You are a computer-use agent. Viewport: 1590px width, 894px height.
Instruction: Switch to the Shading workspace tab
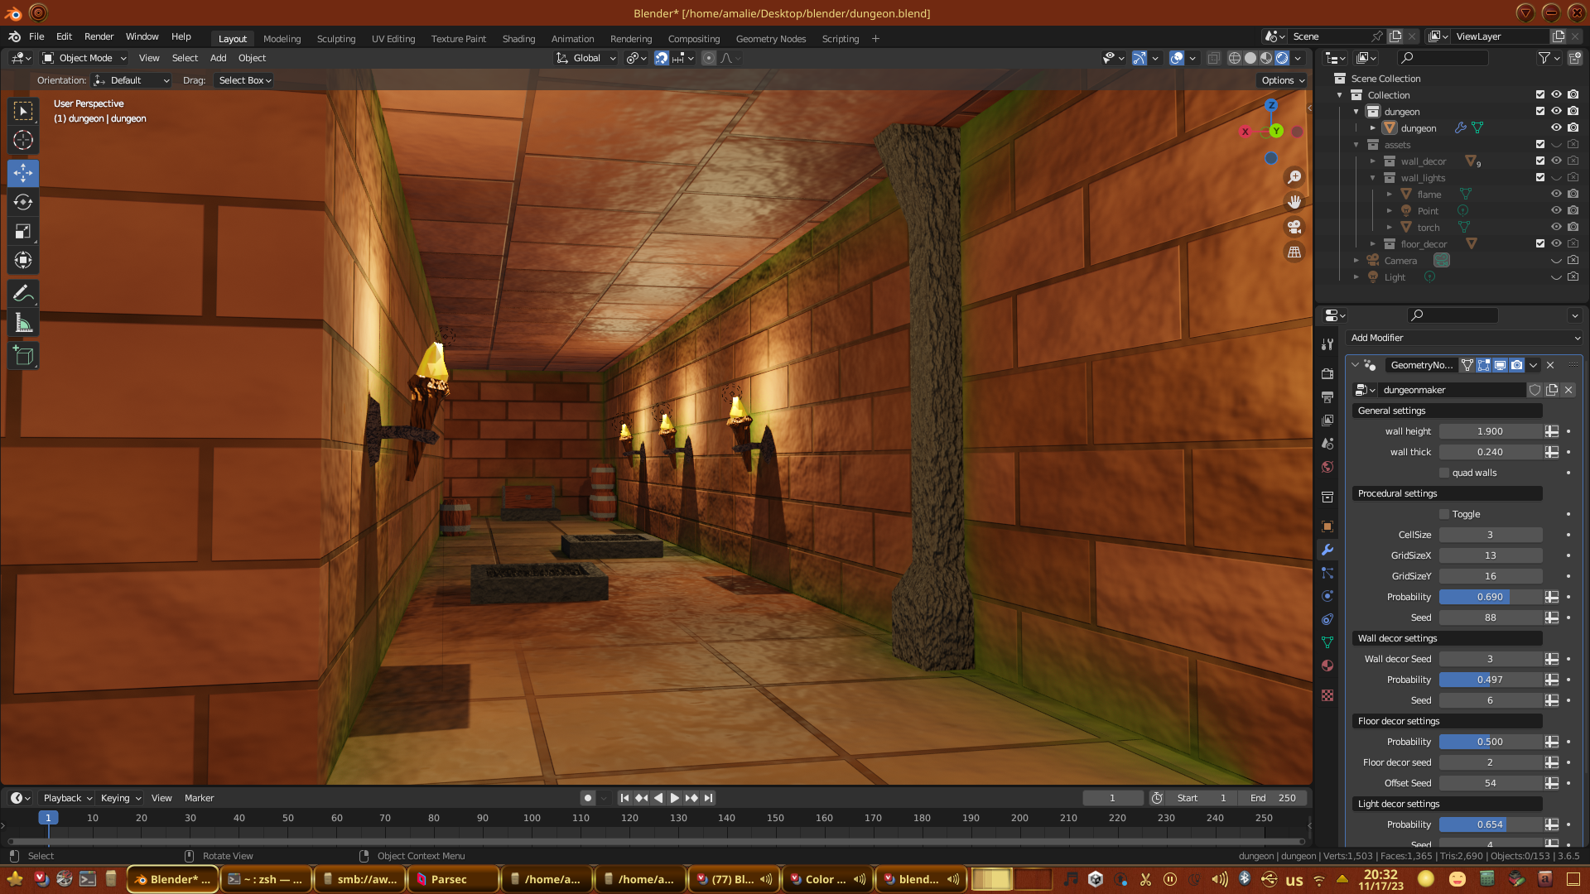tap(518, 39)
